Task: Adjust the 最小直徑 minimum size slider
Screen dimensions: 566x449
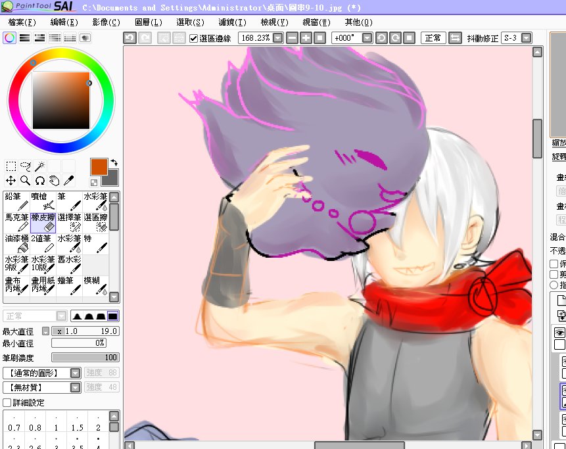Action: (79, 343)
